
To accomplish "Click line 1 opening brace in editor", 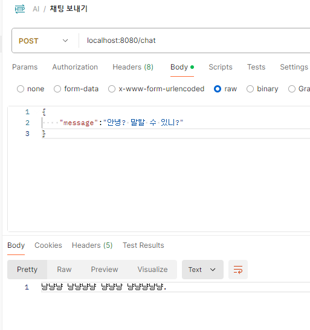I will pos(44,112).
